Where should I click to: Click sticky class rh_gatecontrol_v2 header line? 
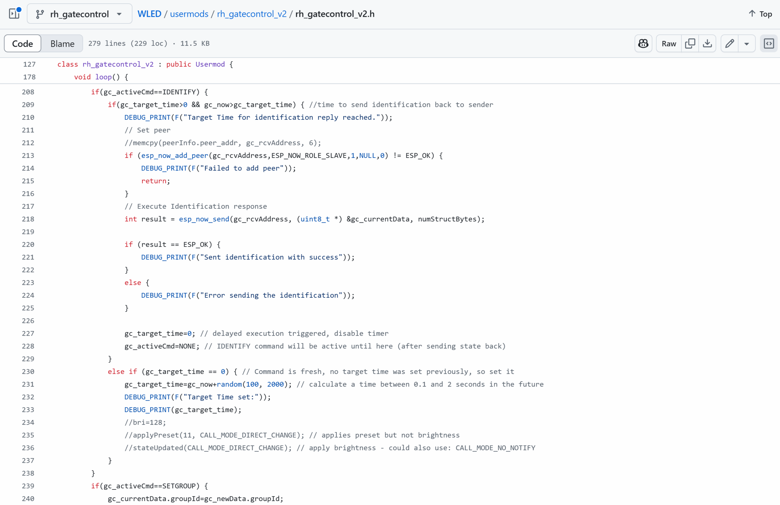145,64
